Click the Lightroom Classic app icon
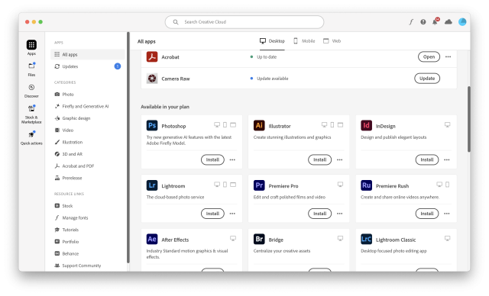Image resolution: width=489 pixels, height=296 pixels. pyautogui.click(x=367, y=239)
